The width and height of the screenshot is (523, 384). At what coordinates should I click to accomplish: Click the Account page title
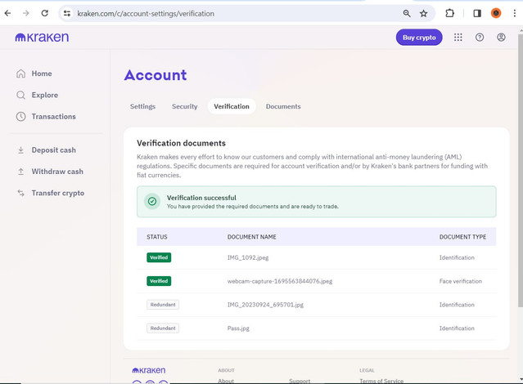[x=156, y=75]
